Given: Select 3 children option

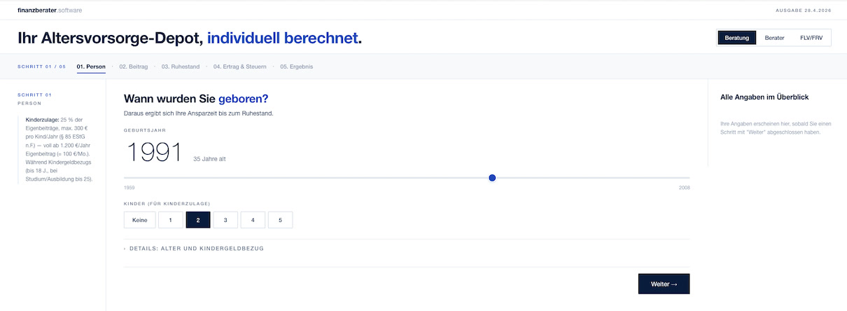Looking at the screenshot, I should coord(225,220).
